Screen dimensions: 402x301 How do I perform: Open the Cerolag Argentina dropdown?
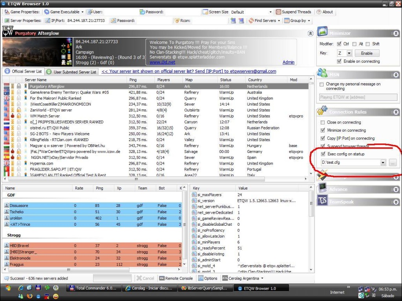262,278
